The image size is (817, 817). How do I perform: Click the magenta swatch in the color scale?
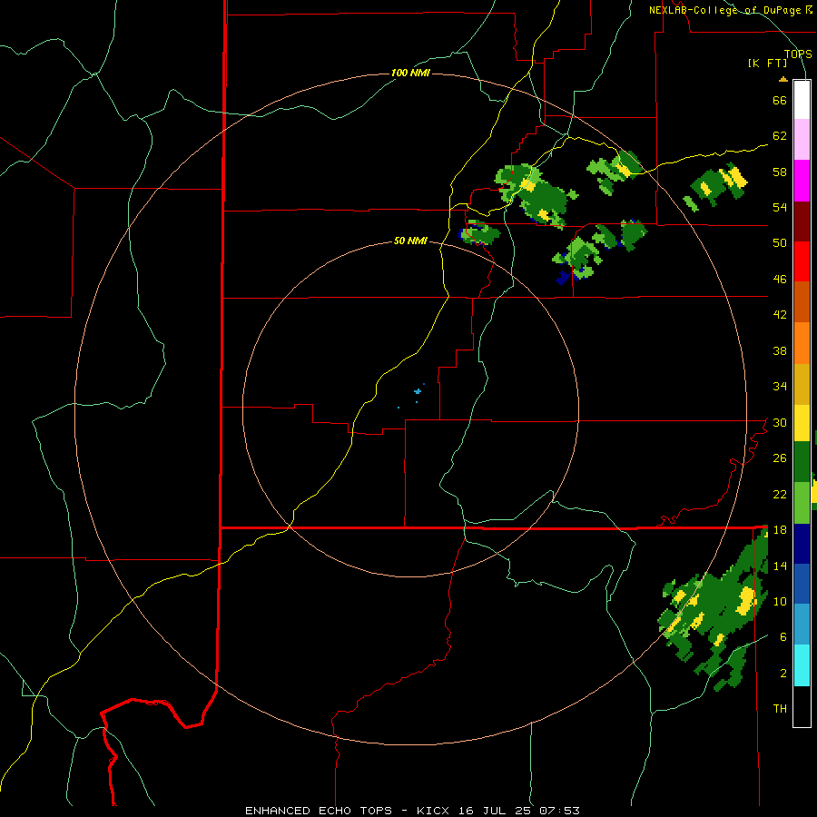click(802, 181)
